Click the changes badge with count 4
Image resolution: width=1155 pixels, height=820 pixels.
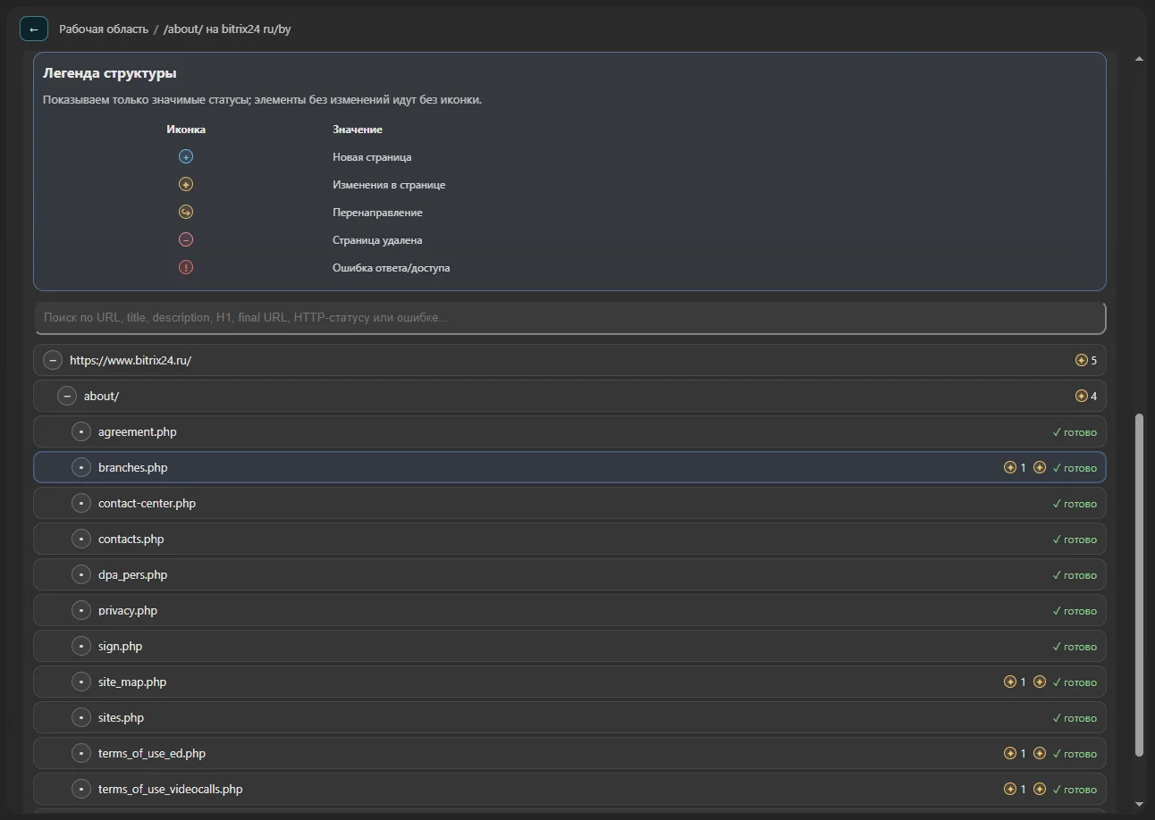1085,396
